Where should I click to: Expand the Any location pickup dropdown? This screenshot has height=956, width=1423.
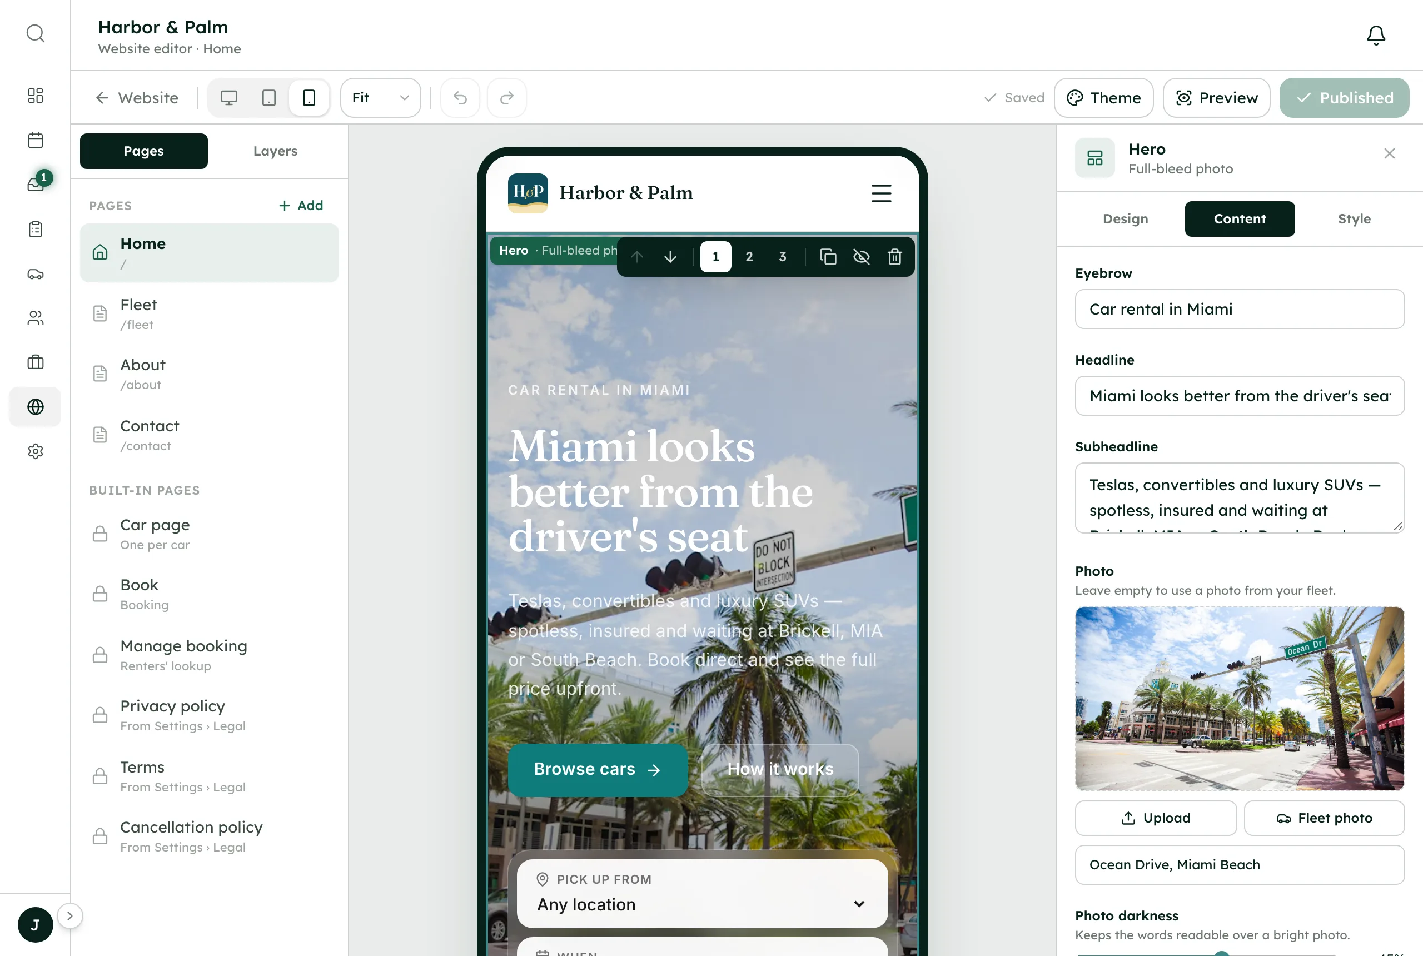pyautogui.click(x=701, y=893)
